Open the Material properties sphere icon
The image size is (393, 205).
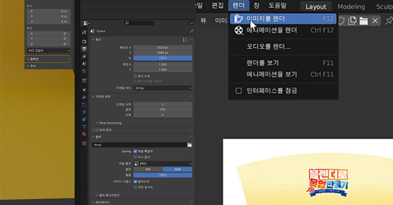pos(84,134)
